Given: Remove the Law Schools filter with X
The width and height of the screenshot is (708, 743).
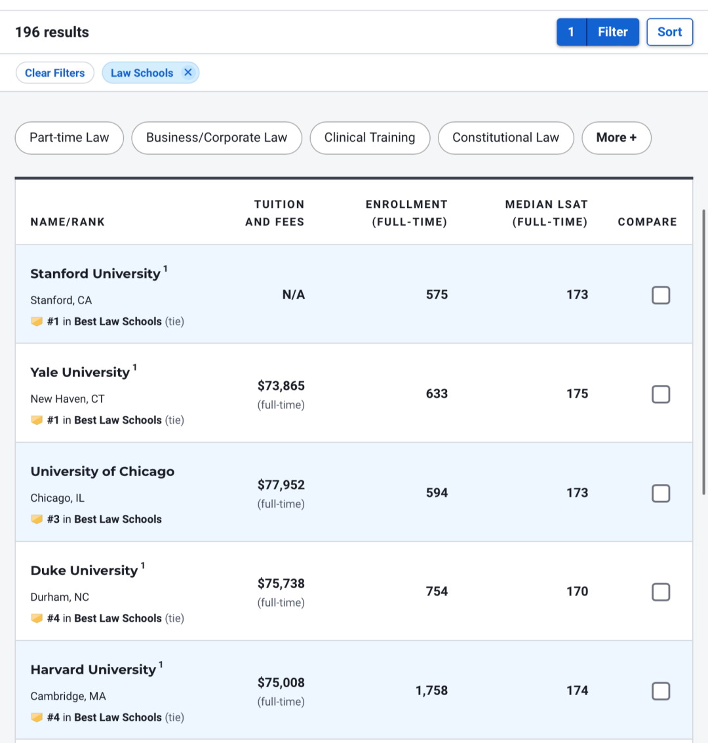Looking at the screenshot, I should (188, 73).
